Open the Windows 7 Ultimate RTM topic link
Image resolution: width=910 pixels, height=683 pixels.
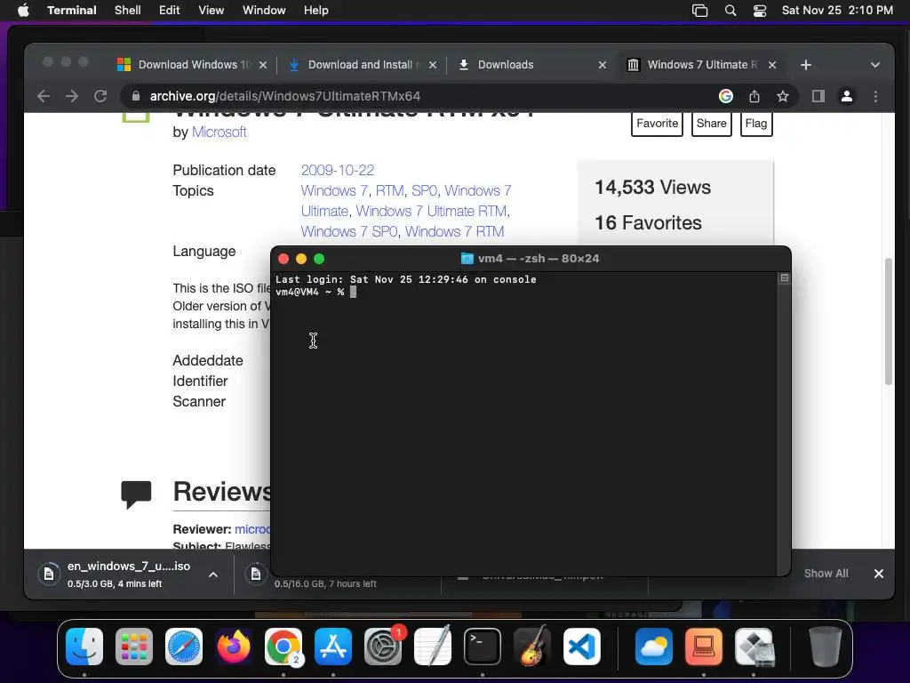(431, 212)
